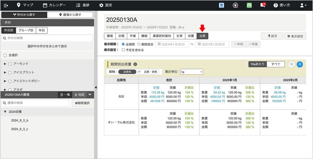Set vertical axis to 出荷先

click(x=127, y=72)
